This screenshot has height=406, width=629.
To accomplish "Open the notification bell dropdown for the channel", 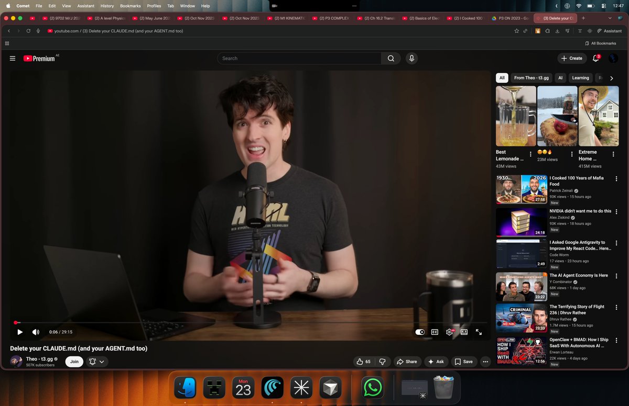I will point(97,362).
